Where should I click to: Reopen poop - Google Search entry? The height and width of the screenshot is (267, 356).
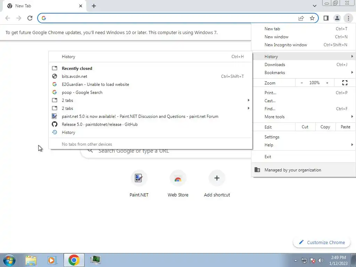(x=151, y=92)
